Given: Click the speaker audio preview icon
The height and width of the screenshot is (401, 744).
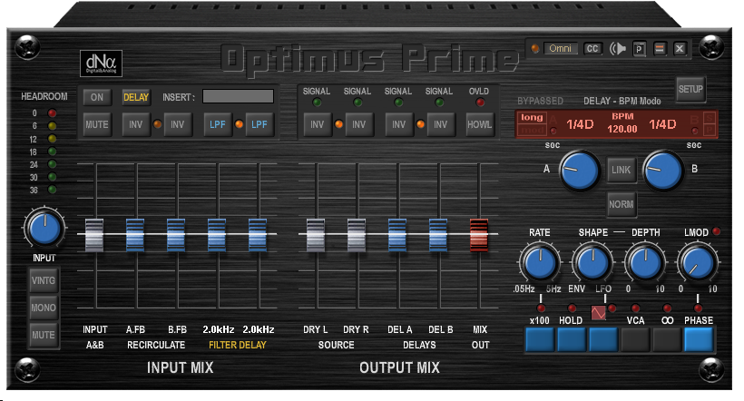Looking at the screenshot, I should pos(618,48).
